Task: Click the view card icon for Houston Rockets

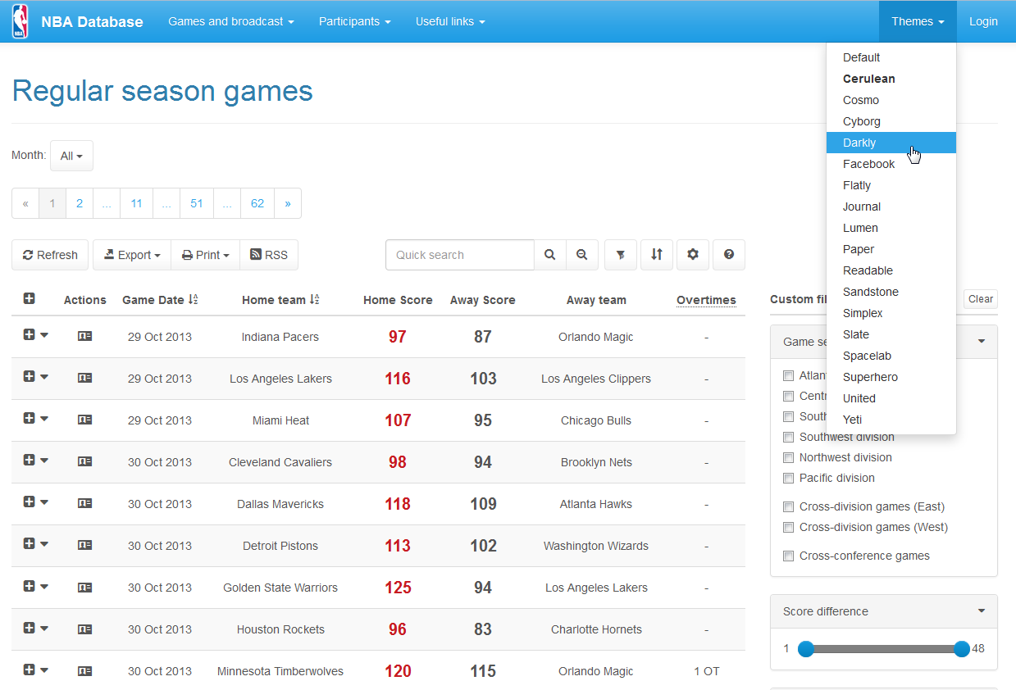Action: 84,629
